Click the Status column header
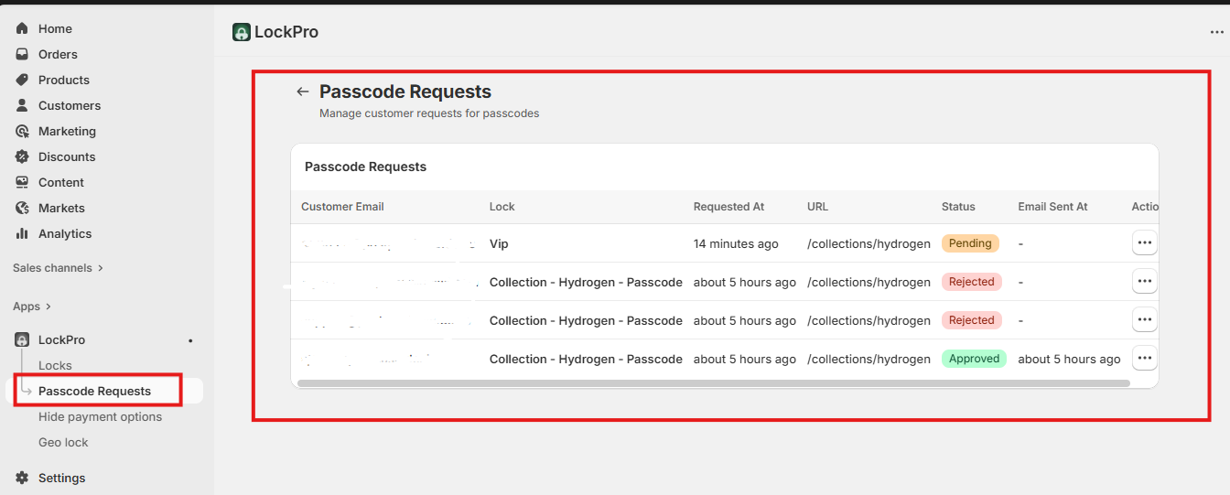This screenshot has width=1230, height=495. [958, 207]
